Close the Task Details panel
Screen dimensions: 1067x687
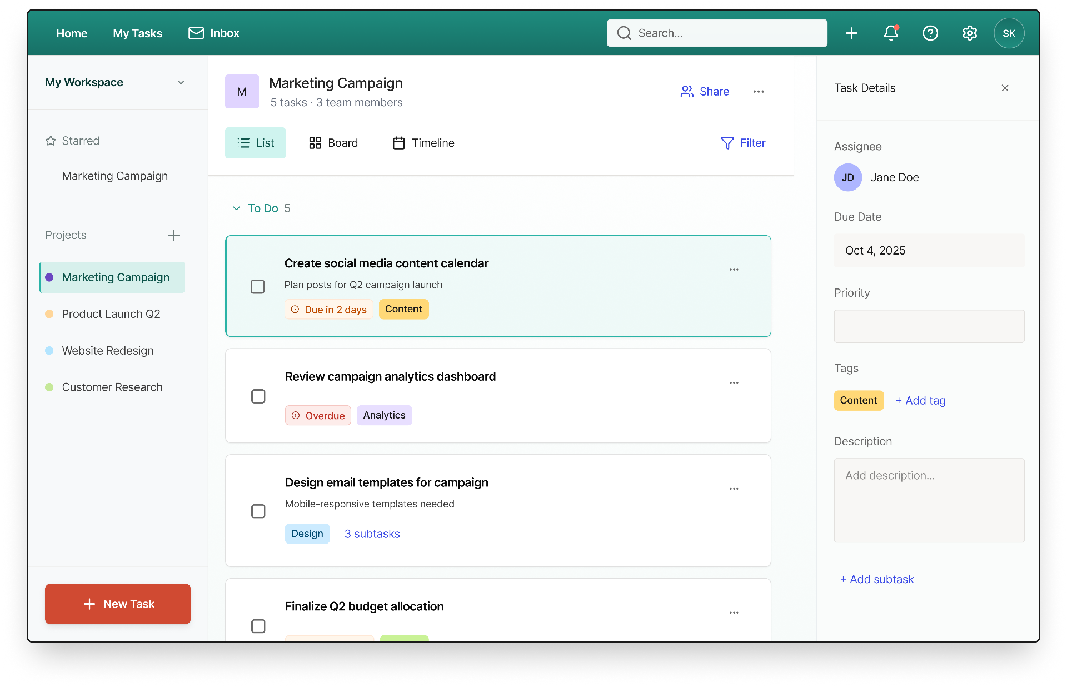1005,88
